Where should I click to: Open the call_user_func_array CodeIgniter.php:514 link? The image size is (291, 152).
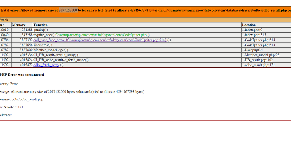(x=100, y=40)
